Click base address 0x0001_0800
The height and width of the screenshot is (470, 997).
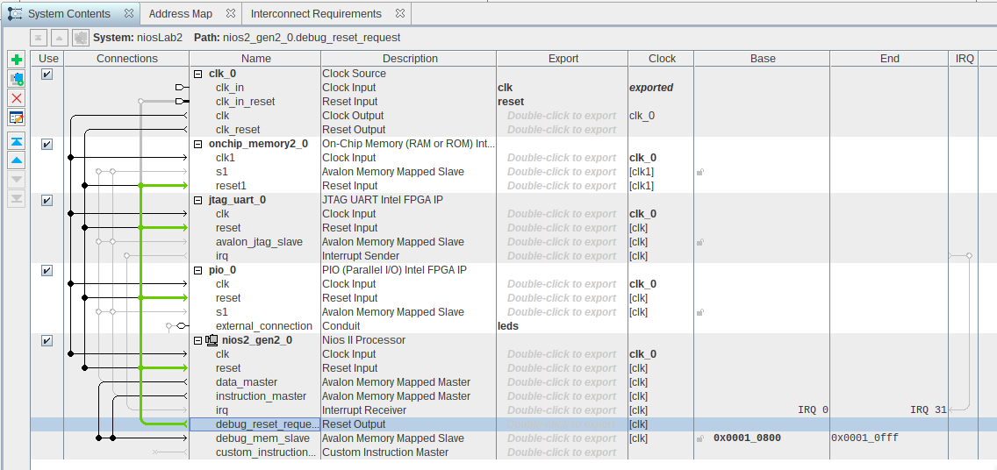[x=747, y=438]
